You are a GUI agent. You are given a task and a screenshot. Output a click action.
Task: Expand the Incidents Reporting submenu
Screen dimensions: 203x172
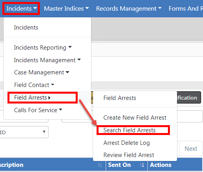pyautogui.click(x=43, y=48)
